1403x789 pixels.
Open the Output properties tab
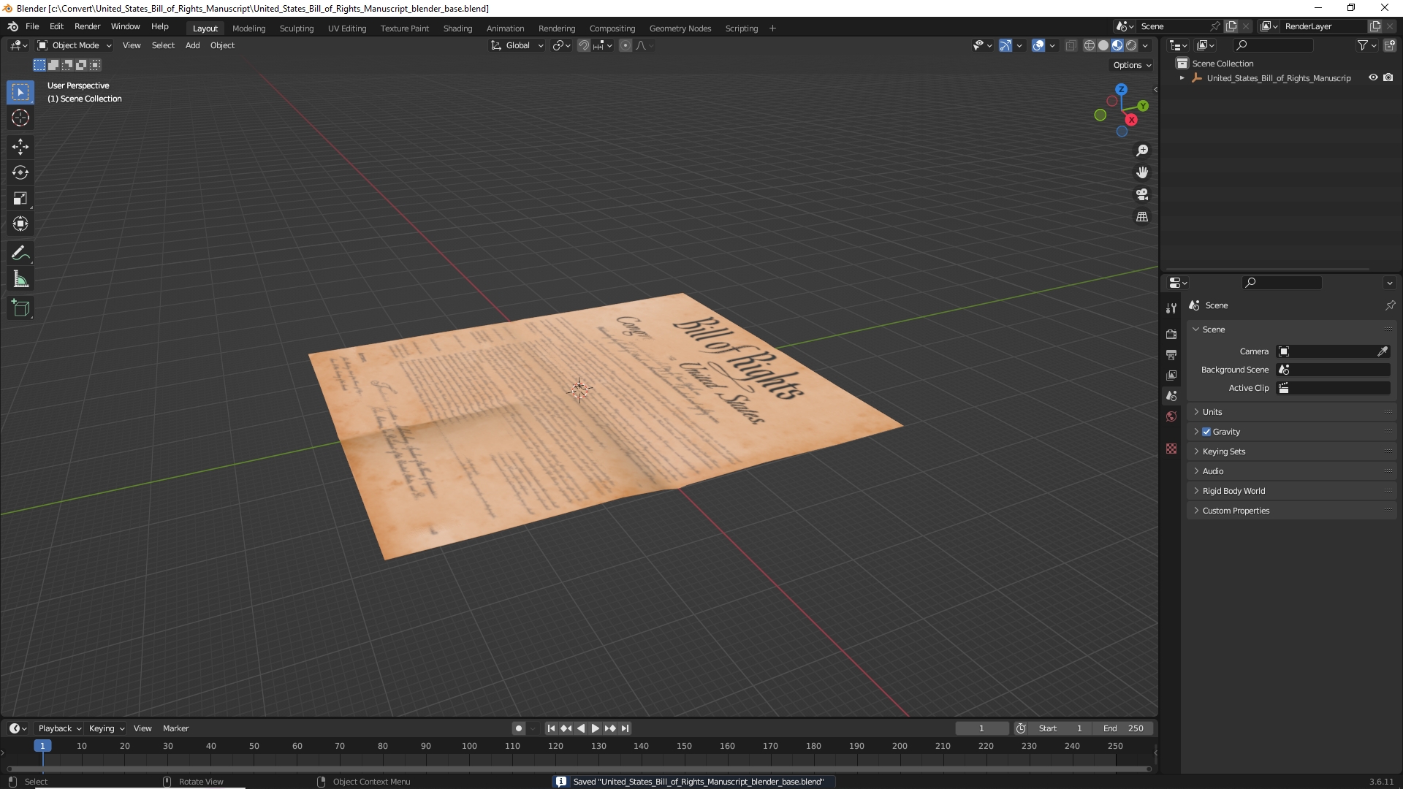[1171, 354]
